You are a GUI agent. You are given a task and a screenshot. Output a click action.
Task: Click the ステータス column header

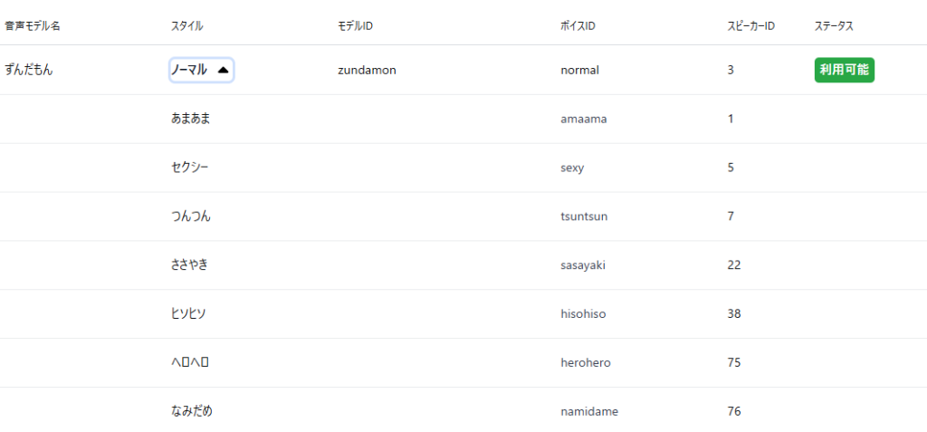[834, 26]
